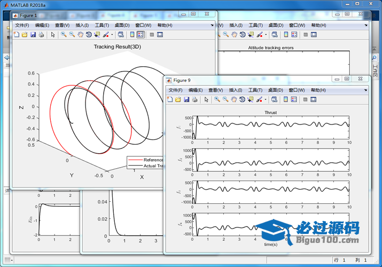Toggle Insert Legend button in Figure 1 toolbar
Screen dimensions: 382x267
[140, 35]
